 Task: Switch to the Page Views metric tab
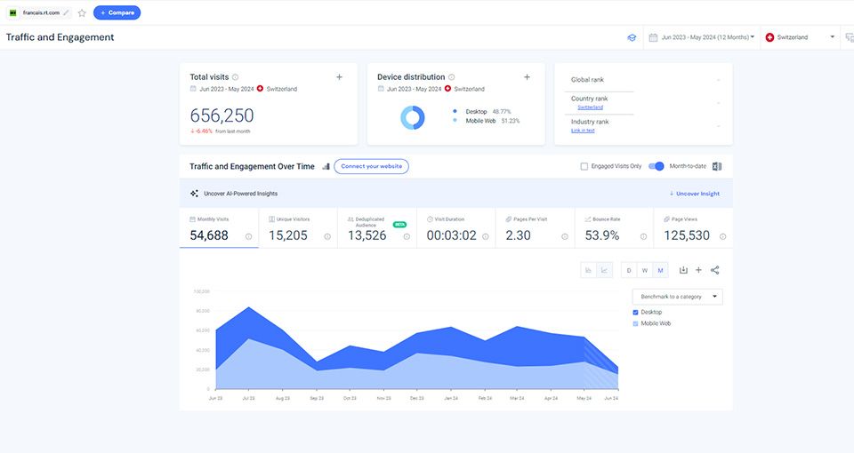tap(692, 230)
